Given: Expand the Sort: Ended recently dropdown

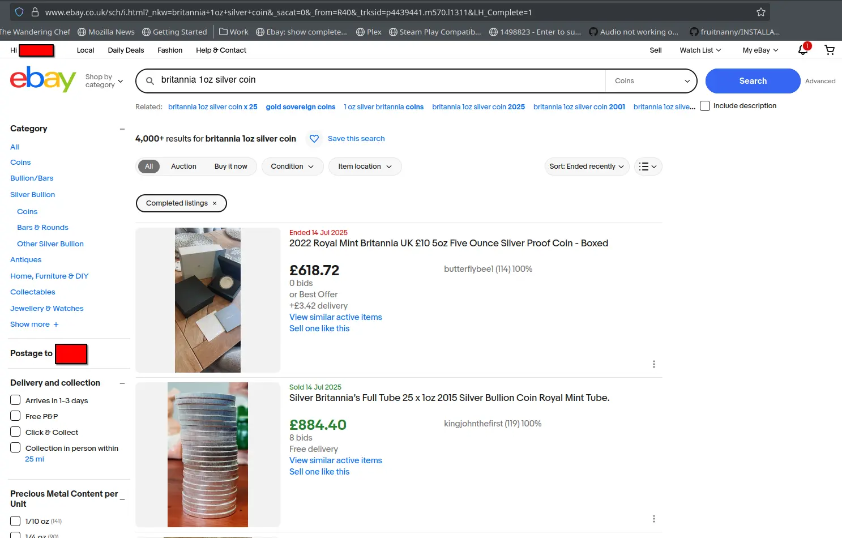Looking at the screenshot, I should [x=586, y=166].
